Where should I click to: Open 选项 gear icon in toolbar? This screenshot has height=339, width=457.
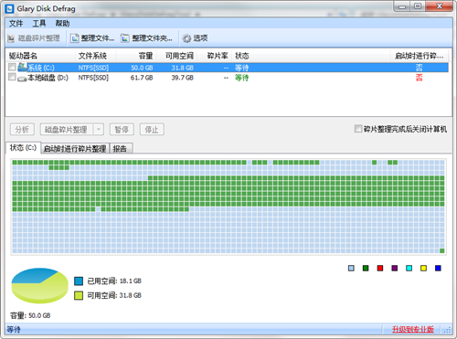point(186,38)
